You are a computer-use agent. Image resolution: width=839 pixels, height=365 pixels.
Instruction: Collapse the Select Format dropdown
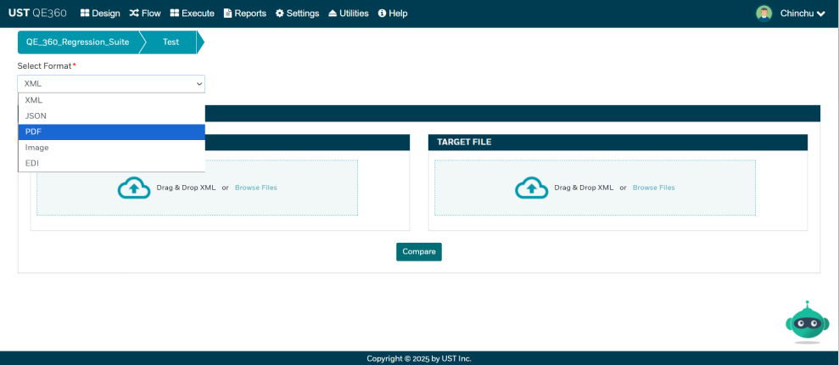pyautogui.click(x=111, y=84)
